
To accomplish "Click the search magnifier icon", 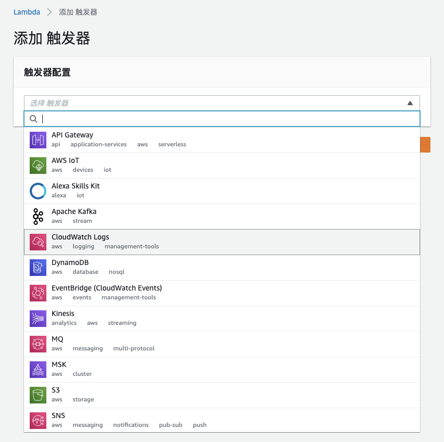I will coord(33,119).
